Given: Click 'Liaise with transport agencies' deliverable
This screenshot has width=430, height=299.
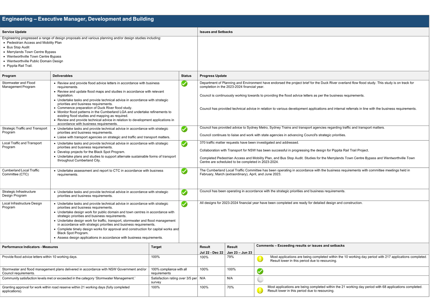Looking at the screenshot, I should coord(114,137).
